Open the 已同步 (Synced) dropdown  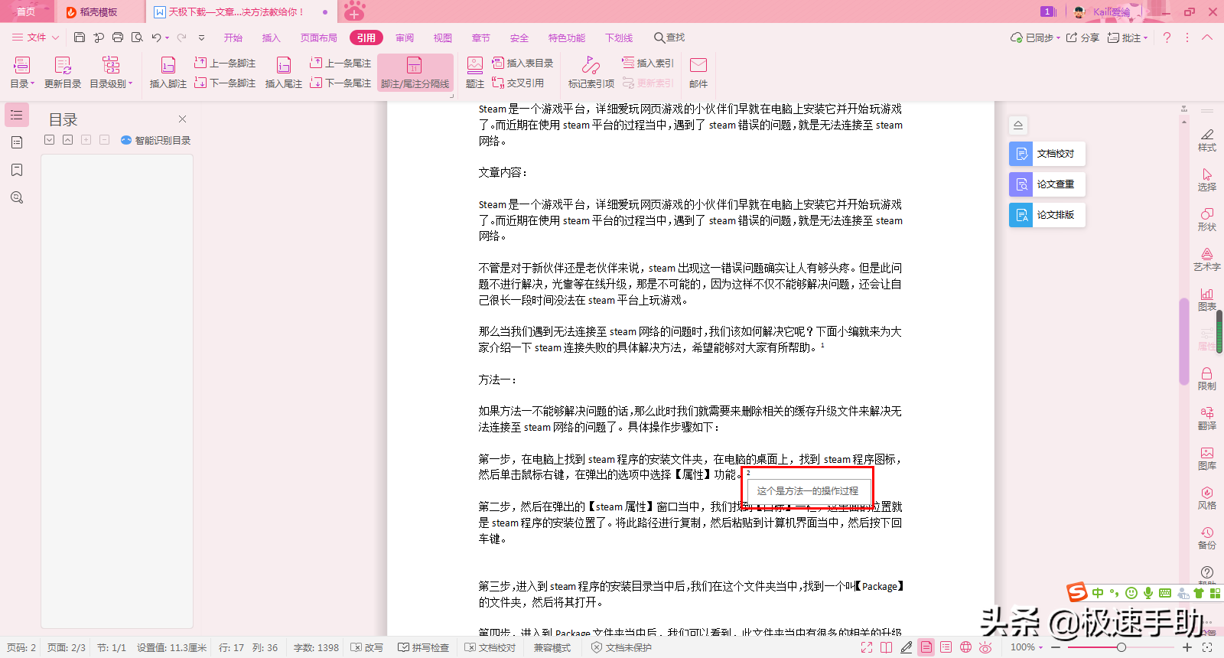(x=1035, y=37)
